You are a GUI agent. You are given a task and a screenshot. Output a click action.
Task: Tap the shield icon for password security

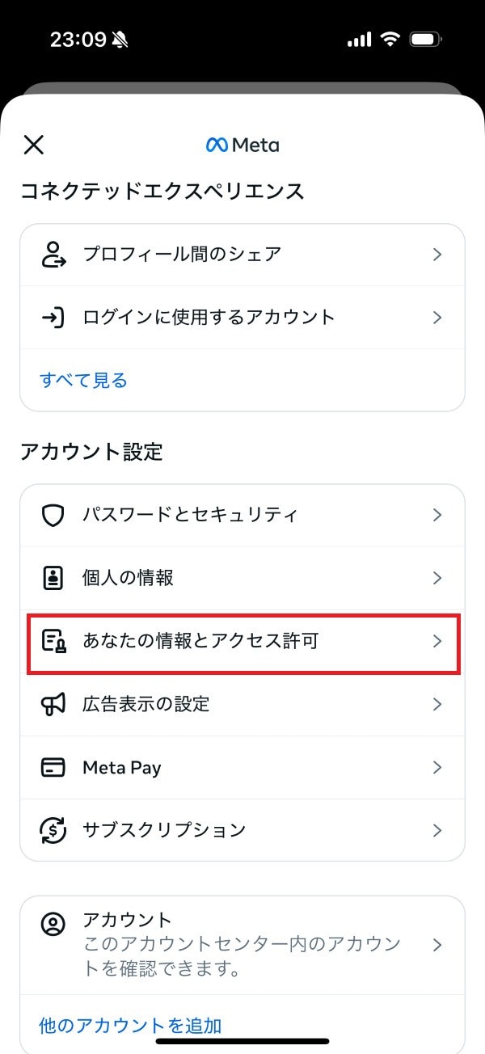pyautogui.click(x=53, y=515)
